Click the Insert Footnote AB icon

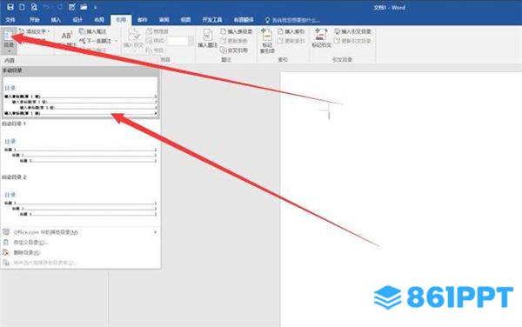(67, 36)
